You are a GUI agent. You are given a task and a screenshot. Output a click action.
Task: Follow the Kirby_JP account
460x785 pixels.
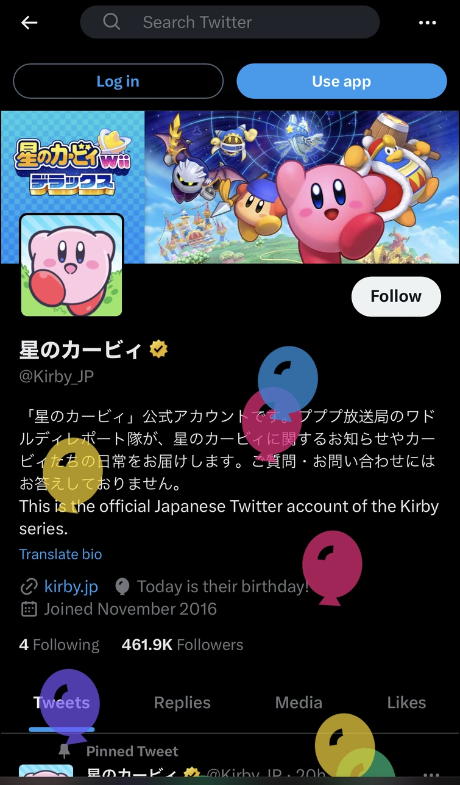395,296
